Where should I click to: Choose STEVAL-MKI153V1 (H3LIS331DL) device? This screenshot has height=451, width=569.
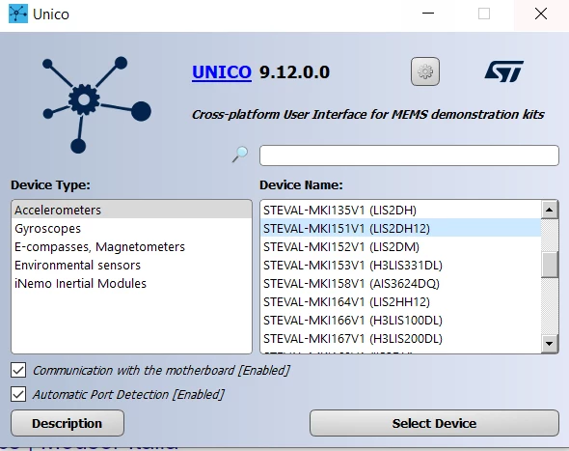pos(400,265)
